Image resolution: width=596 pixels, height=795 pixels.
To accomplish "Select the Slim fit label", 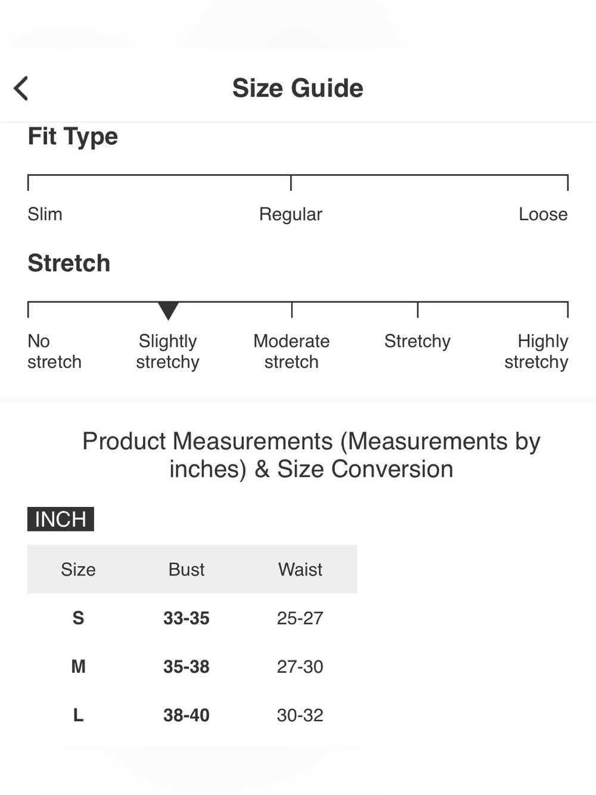I will click(45, 214).
